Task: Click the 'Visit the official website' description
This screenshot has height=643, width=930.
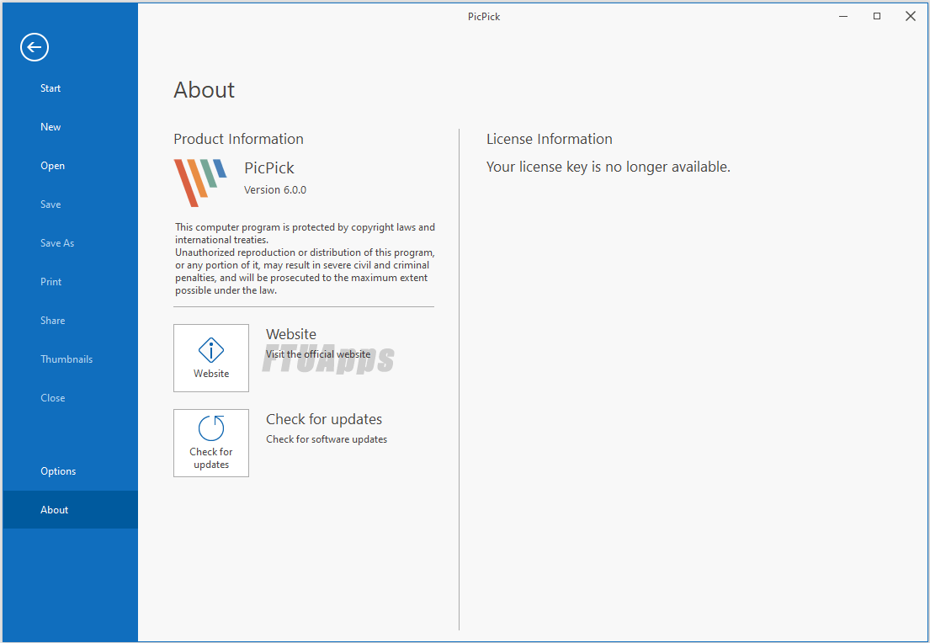Action: pyautogui.click(x=318, y=354)
